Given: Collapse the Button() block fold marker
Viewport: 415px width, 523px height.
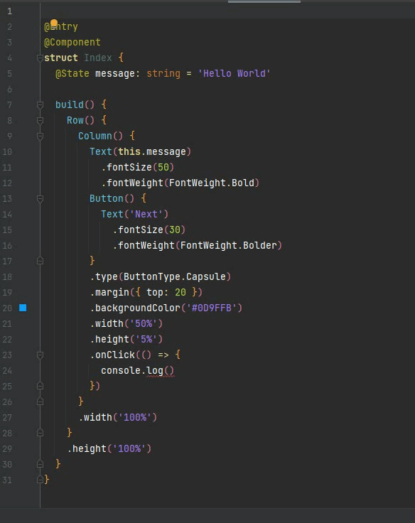Looking at the screenshot, I should click(40, 199).
